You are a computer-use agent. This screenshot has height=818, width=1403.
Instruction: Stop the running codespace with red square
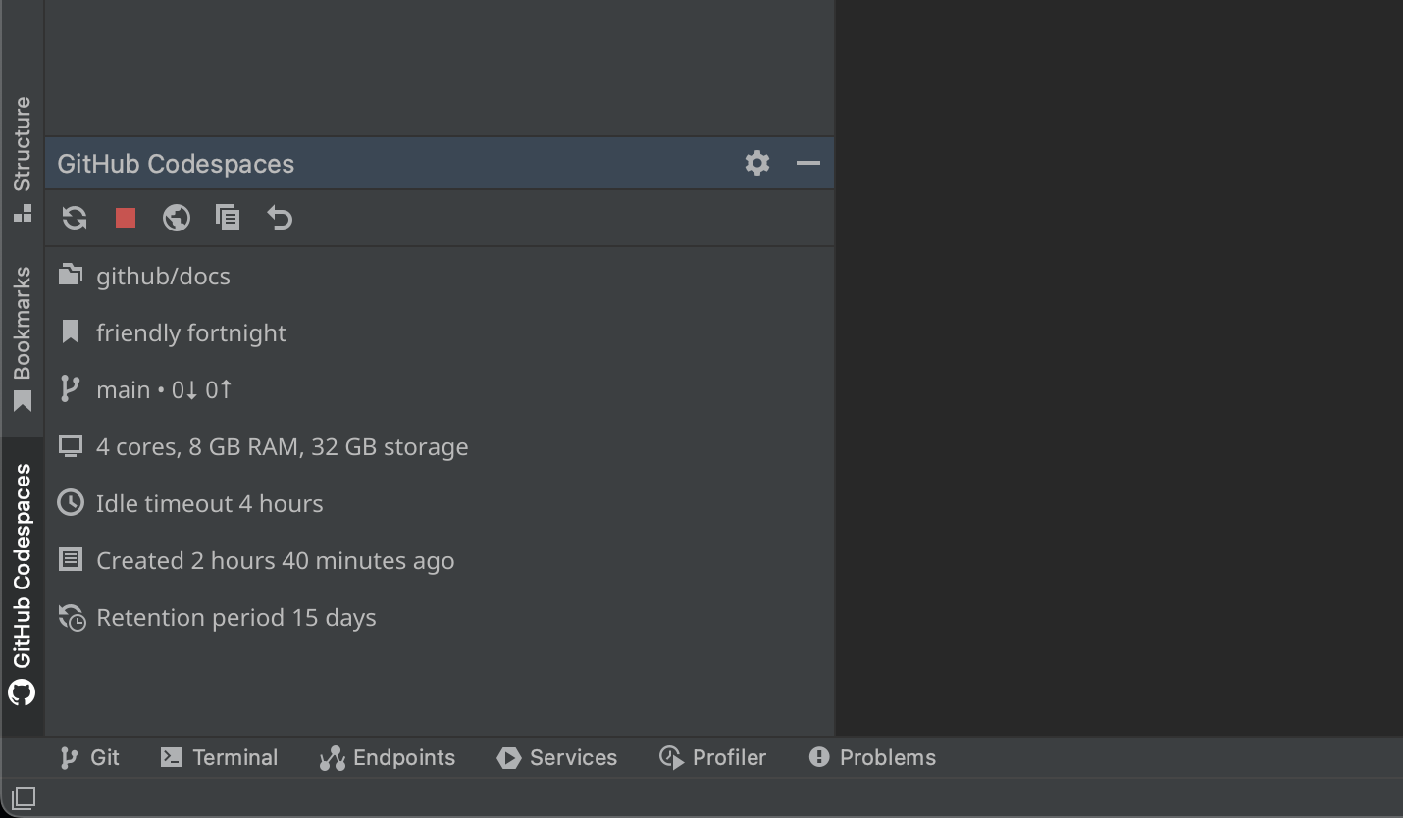[125, 218]
